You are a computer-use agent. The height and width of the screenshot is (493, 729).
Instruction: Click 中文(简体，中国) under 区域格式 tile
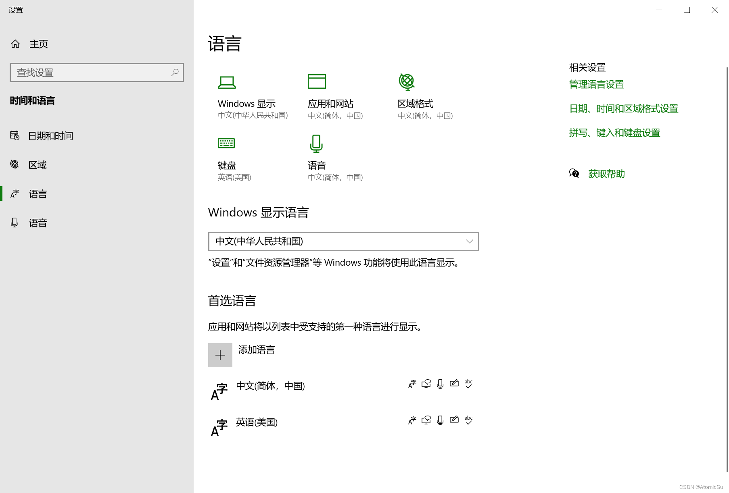[425, 116]
